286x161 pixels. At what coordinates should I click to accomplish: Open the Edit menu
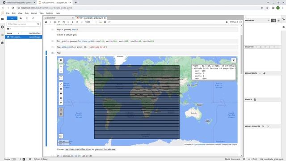14,13
